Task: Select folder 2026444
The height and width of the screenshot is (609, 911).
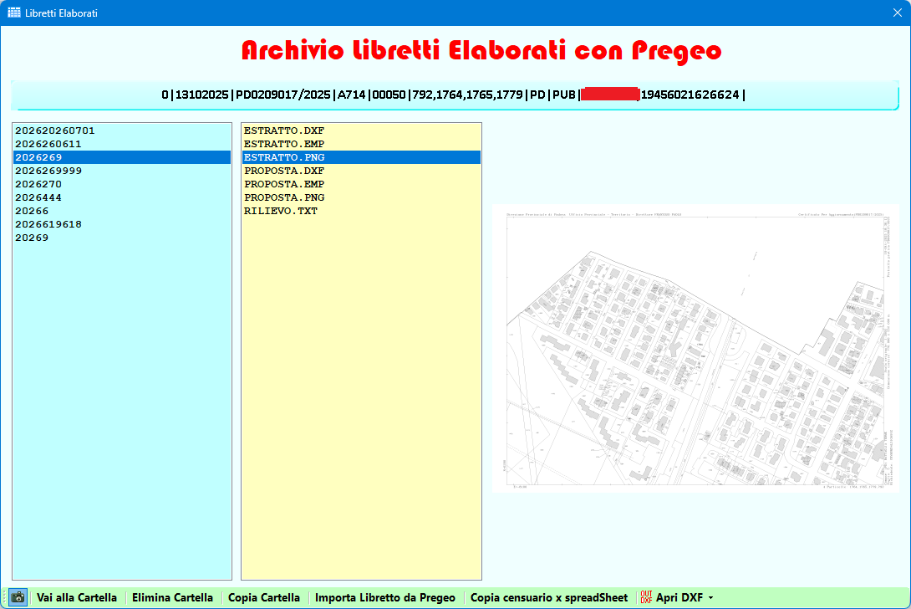Action: pyautogui.click(x=122, y=197)
